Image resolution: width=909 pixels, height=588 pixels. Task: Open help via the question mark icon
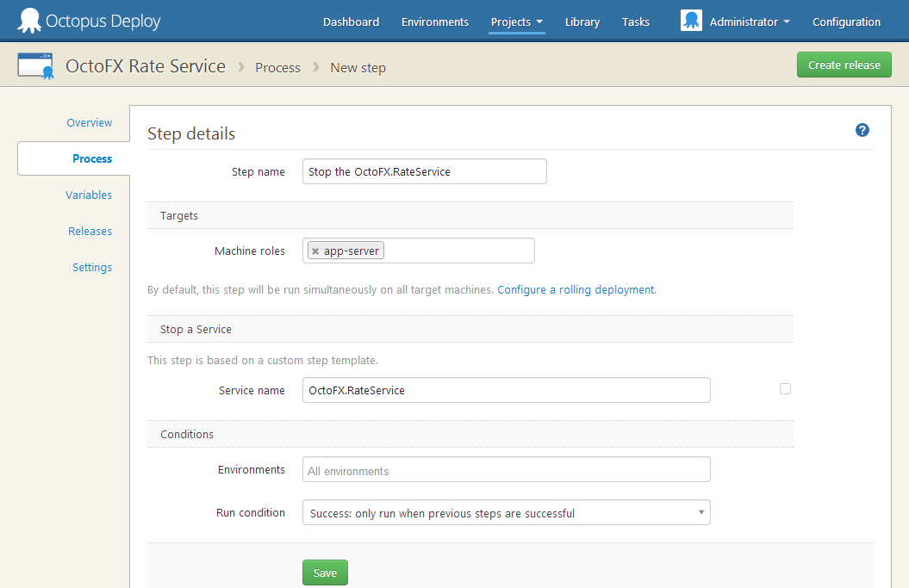[x=862, y=130]
